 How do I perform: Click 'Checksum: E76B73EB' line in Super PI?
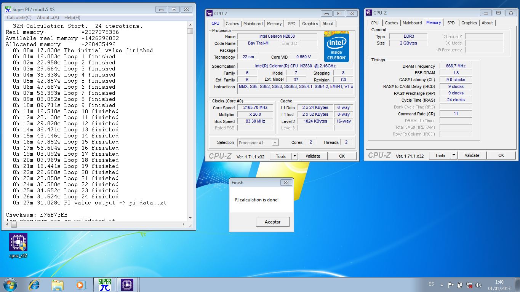(x=37, y=215)
